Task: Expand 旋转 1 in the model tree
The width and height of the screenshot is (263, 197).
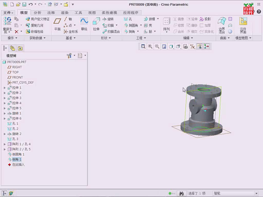Action: coord(5,113)
